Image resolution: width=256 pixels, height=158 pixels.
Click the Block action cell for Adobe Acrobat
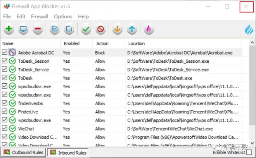[100, 53]
